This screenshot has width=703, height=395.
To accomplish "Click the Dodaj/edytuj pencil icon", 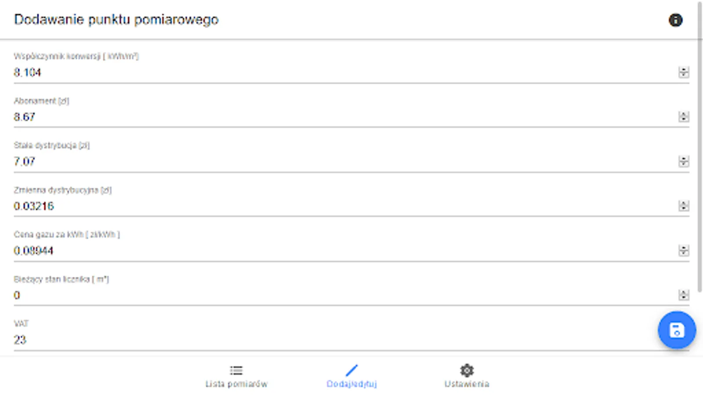I will [351, 370].
